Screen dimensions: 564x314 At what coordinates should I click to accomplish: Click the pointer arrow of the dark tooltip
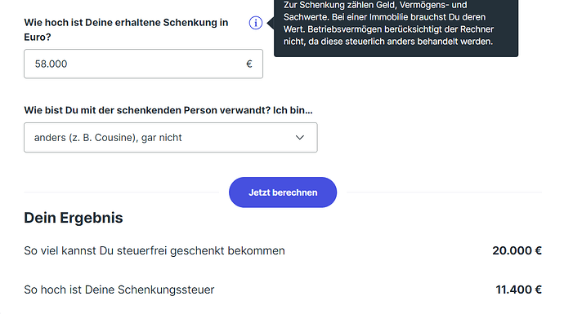click(271, 23)
